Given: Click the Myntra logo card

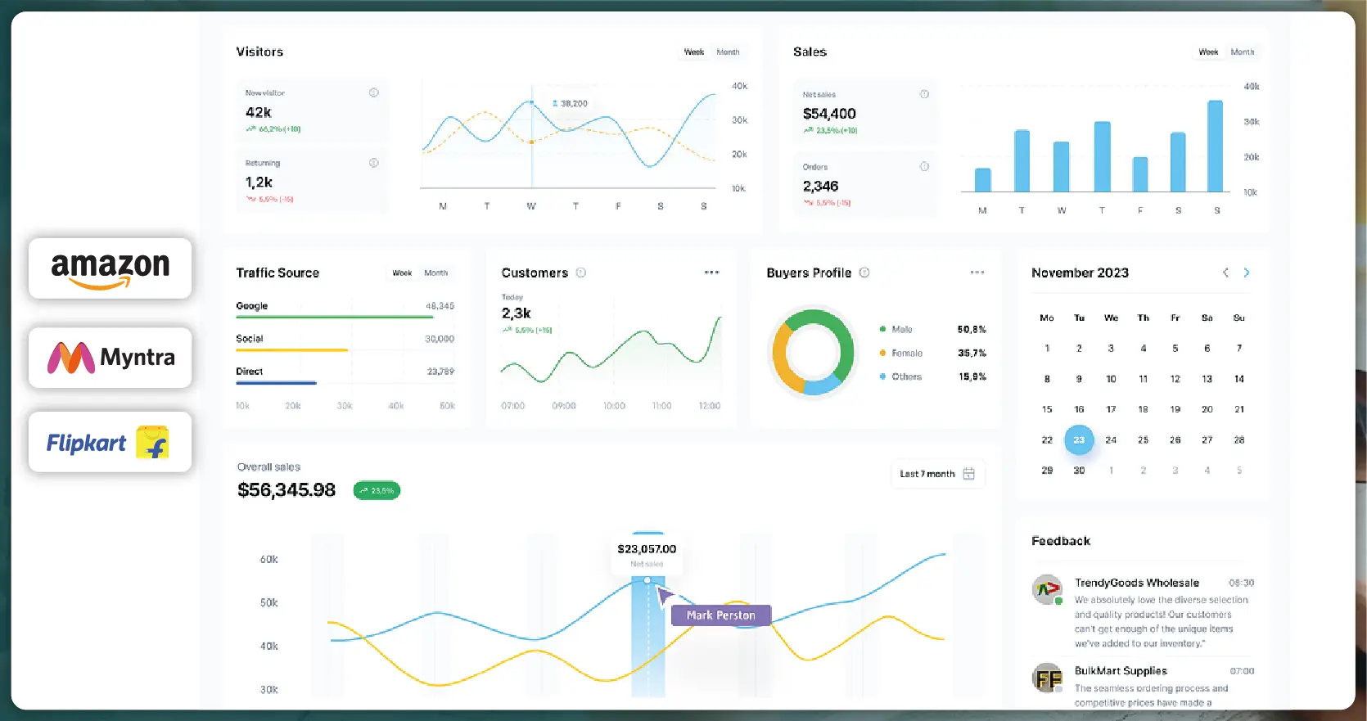Looking at the screenshot, I should 110,358.
